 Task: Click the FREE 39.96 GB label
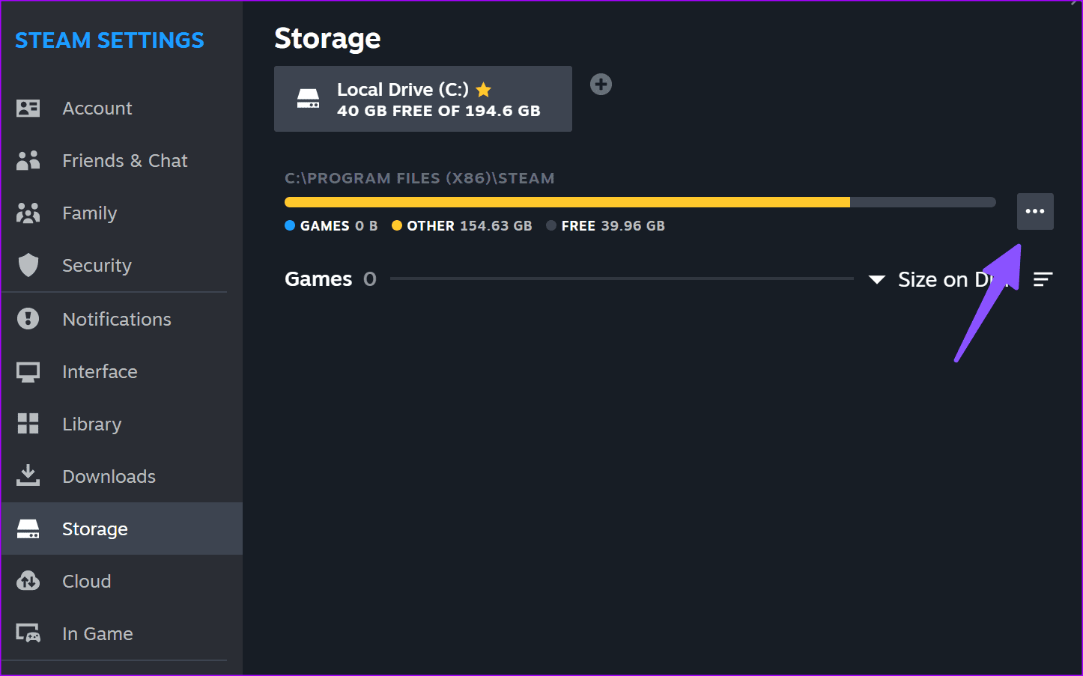tap(613, 226)
